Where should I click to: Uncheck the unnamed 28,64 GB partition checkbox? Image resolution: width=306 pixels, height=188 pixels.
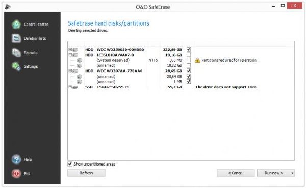(189, 76)
